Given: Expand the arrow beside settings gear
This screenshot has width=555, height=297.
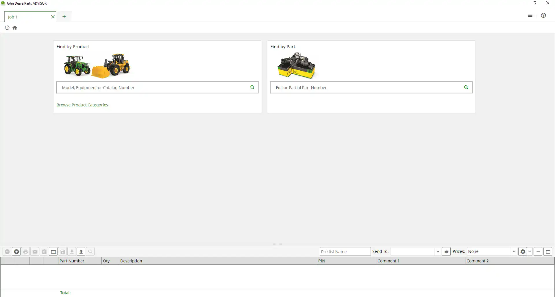Looking at the screenshot, I should (530, 252).
